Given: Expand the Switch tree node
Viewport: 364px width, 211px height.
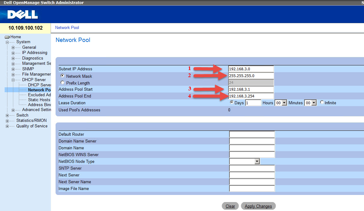Looking at the screenshot, I should [x=7, y=115].
